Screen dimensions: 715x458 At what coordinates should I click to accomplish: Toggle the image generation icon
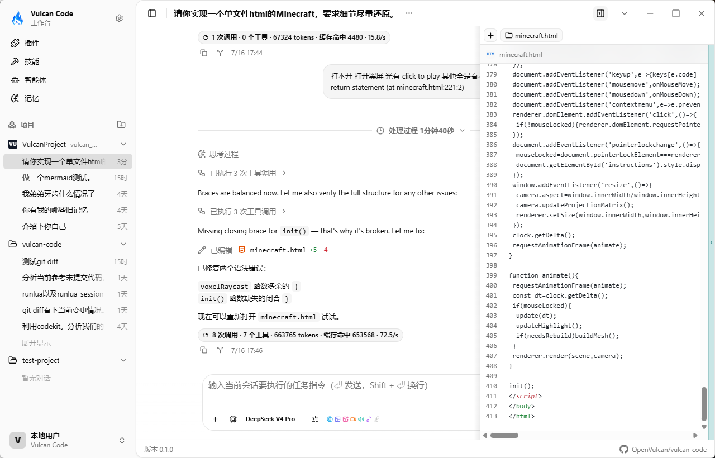click(345, 419)
